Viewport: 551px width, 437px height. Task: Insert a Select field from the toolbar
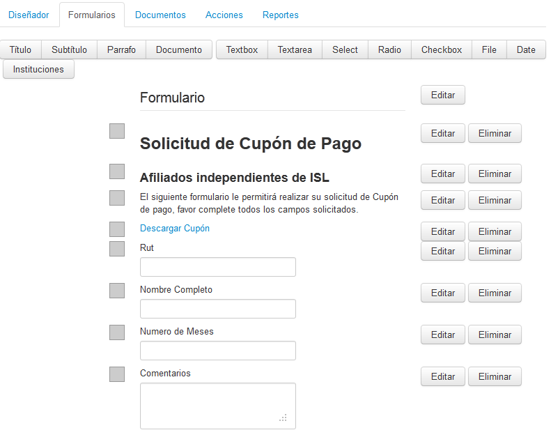345,49
